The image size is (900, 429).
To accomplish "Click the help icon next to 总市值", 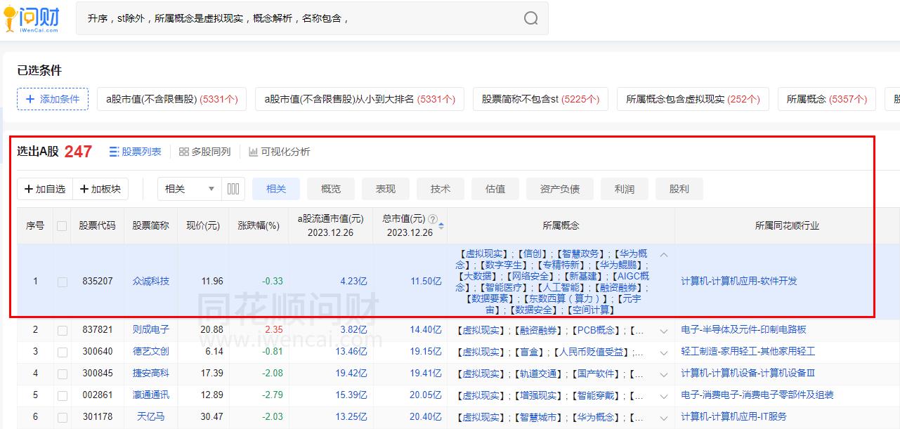I will (433, 218).
